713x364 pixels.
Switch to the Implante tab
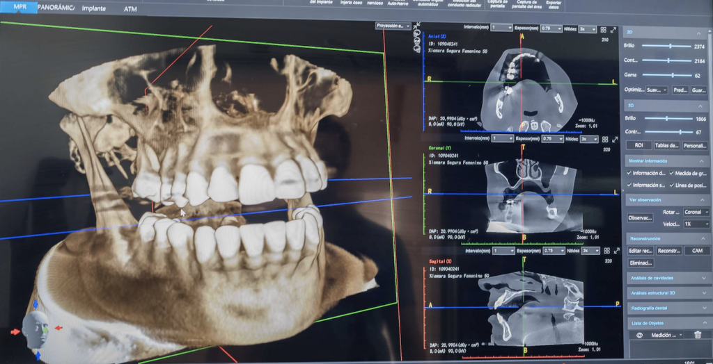94,9
